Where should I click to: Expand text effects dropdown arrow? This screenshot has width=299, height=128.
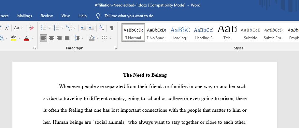[x=7, y=38]
